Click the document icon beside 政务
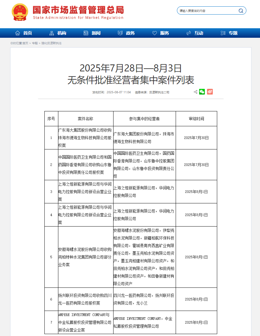The height and width of the screenshot is (336, 260). pos(120,33)
